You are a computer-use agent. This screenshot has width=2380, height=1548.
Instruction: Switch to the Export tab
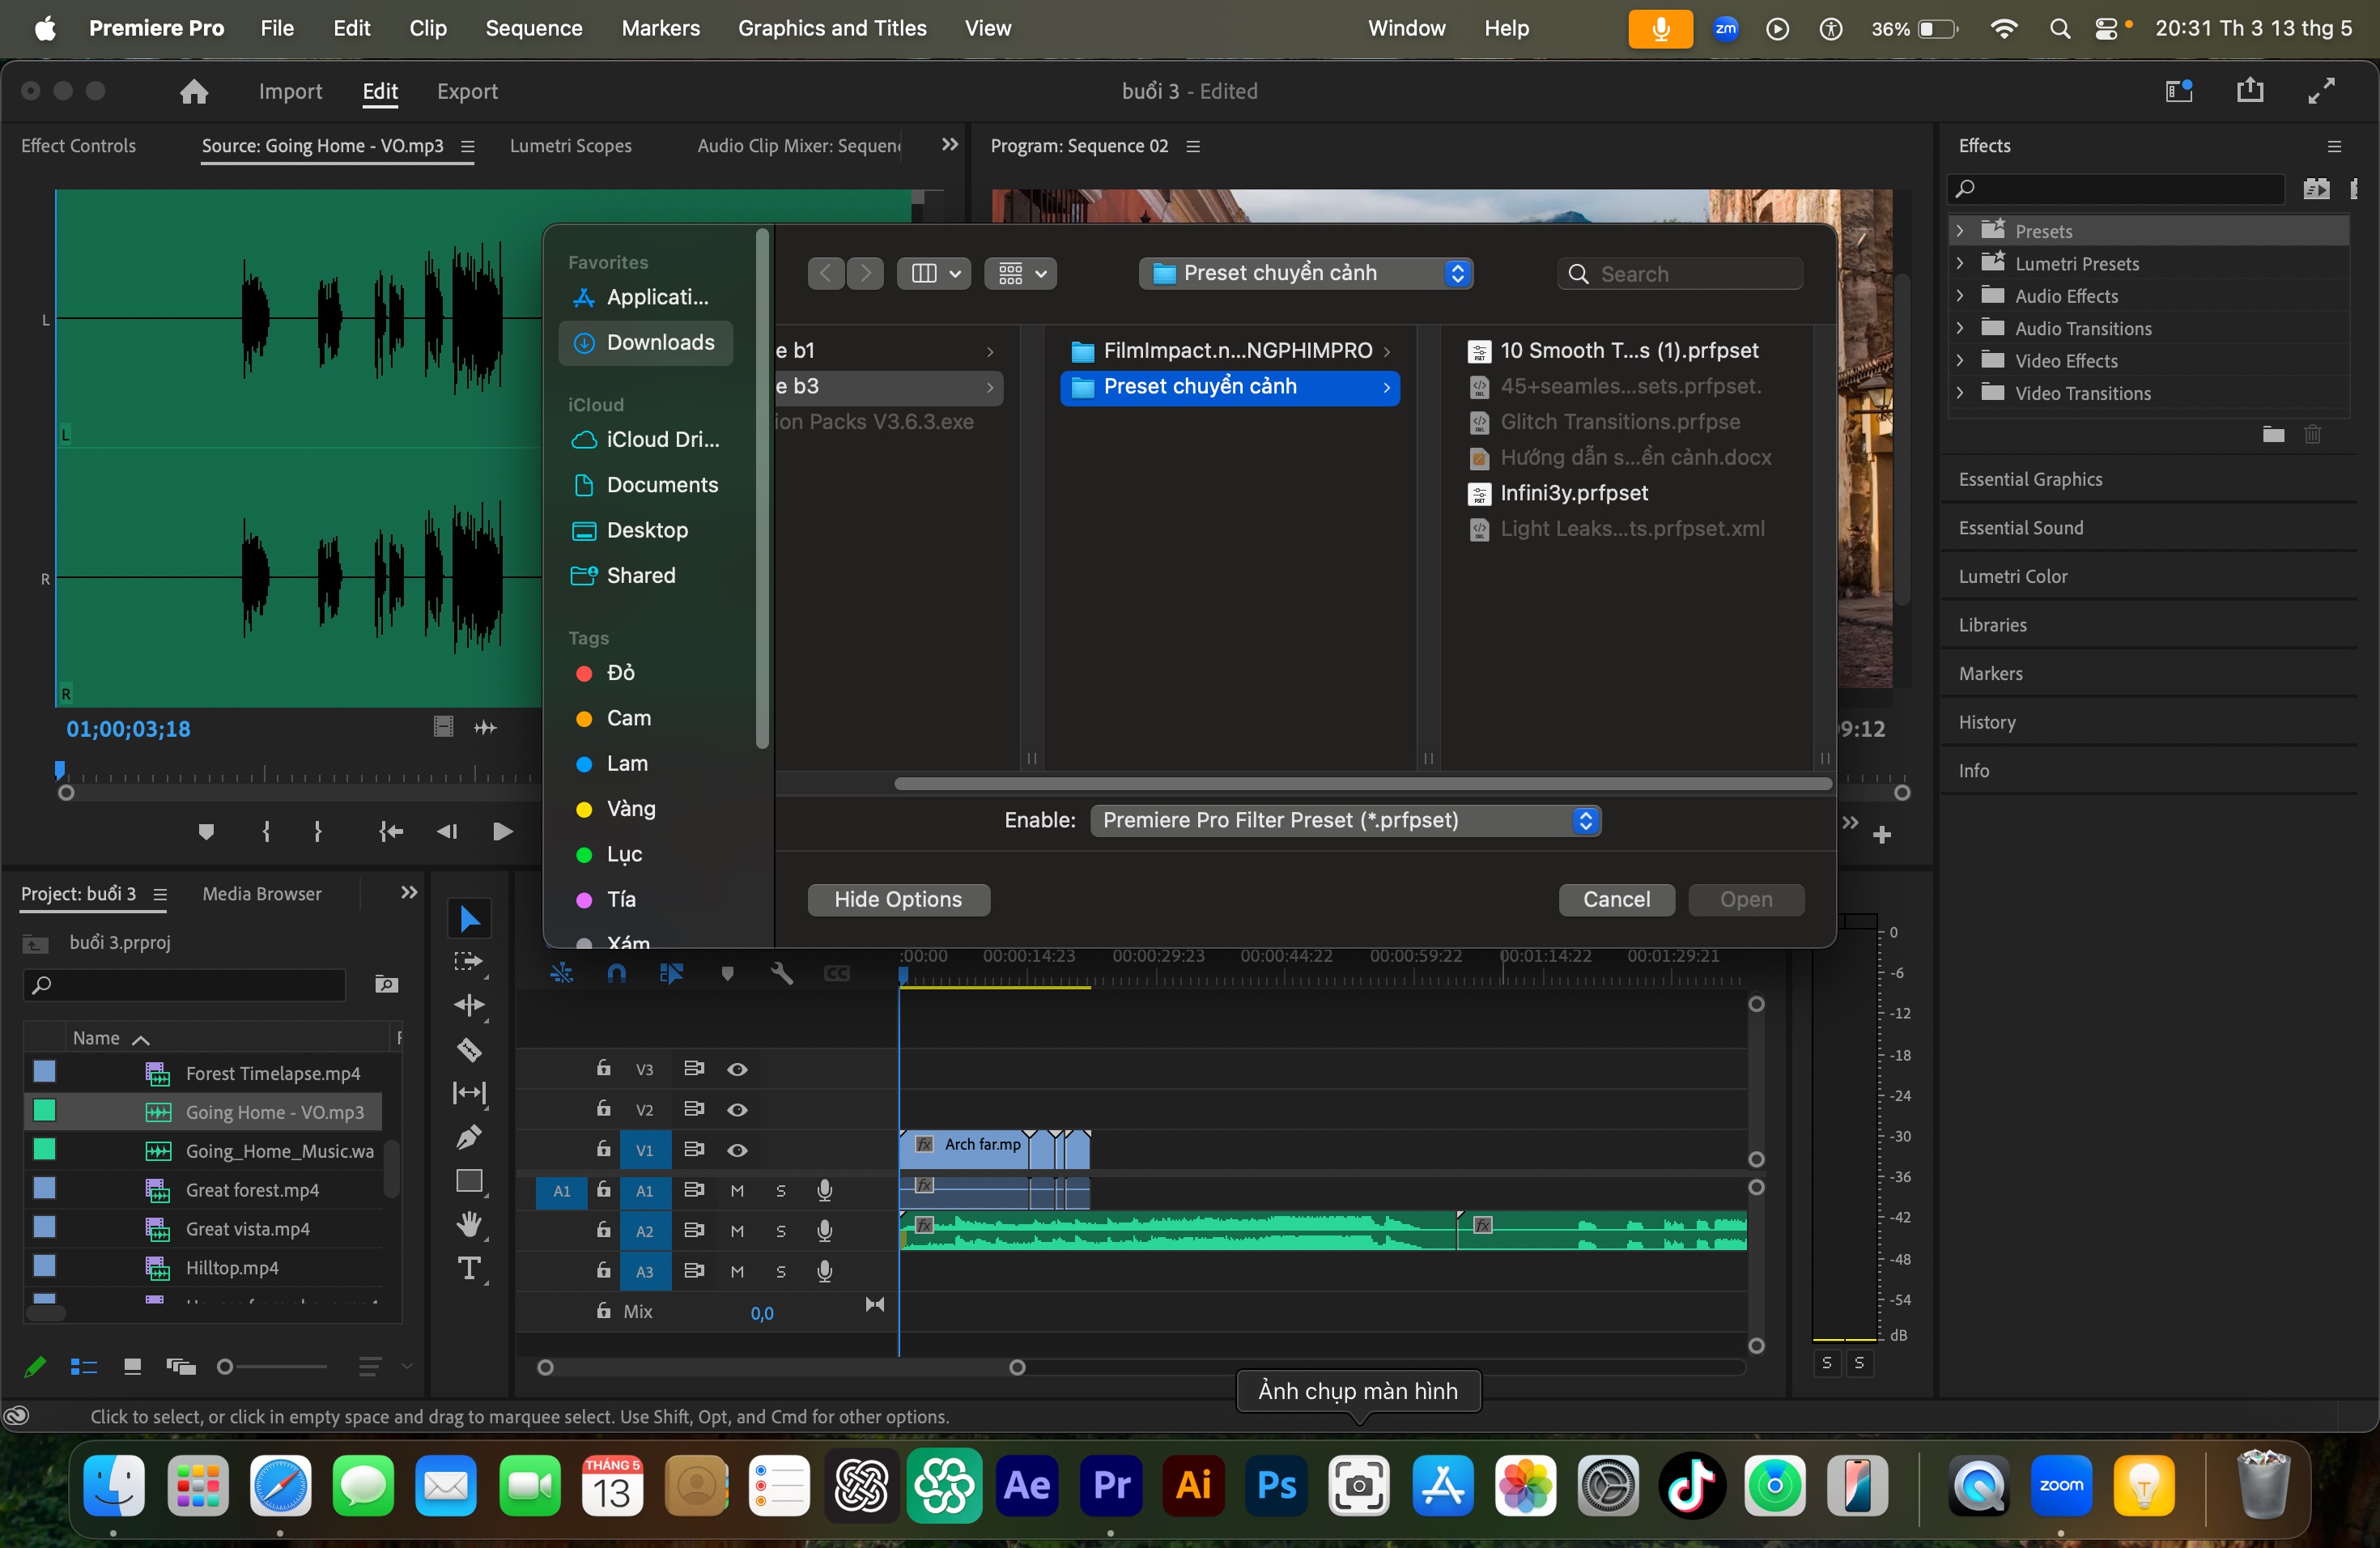pos(467,91)
